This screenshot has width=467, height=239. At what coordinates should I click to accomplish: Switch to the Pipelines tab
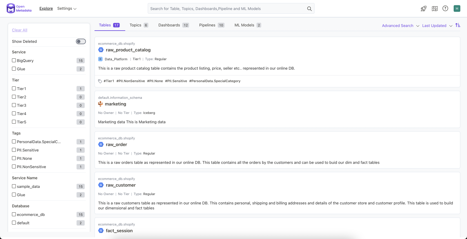pyautogui.click(x=212, y=25)
